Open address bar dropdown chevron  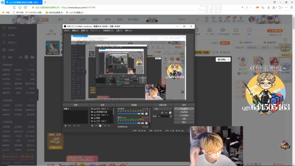(x=251, y=7)
